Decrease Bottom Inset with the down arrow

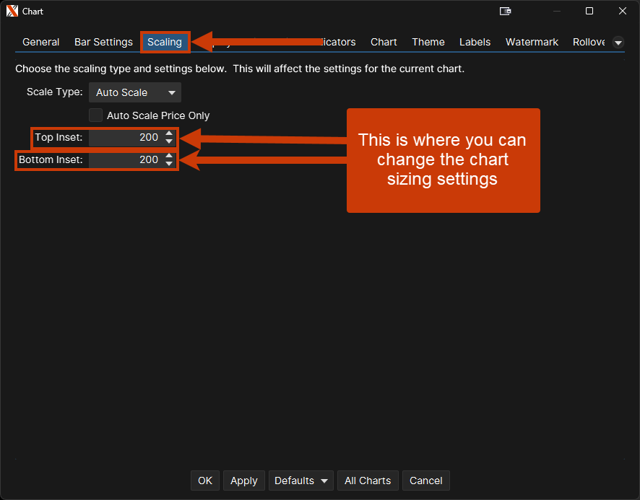169,164
